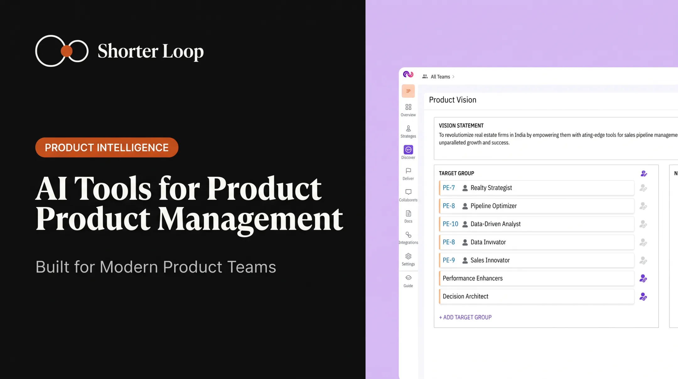The width and height of the screenshot is (678, 379).
Task: Click the + ADD TARGET GROUP link
Action: click(x=465, y=317)
